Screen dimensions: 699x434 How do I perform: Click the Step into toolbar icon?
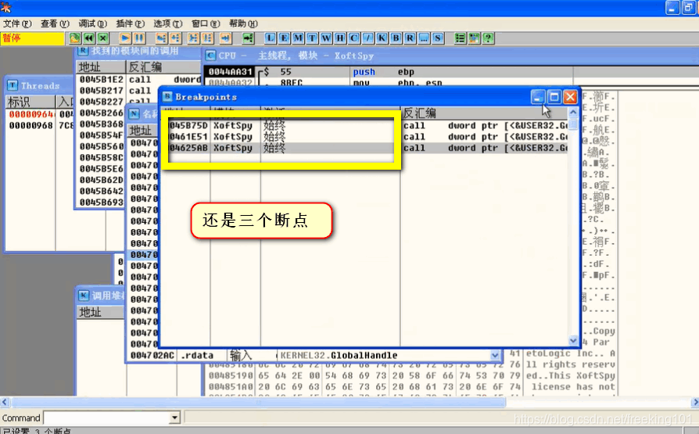tap(161, 38)
